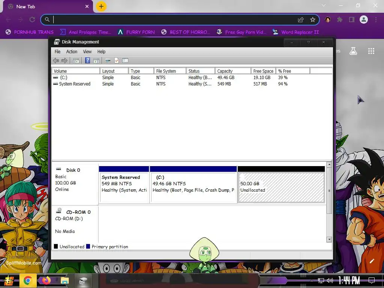Select the Disk 0 label panel
Viewport: 384px width, 288px height.
pos(75,184)
